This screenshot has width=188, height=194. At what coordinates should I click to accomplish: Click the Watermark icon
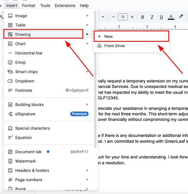click(10, 161)
